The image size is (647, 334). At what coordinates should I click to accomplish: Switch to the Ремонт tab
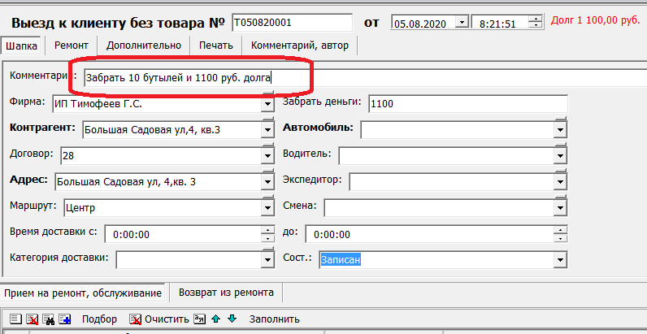tap(72, 46)
